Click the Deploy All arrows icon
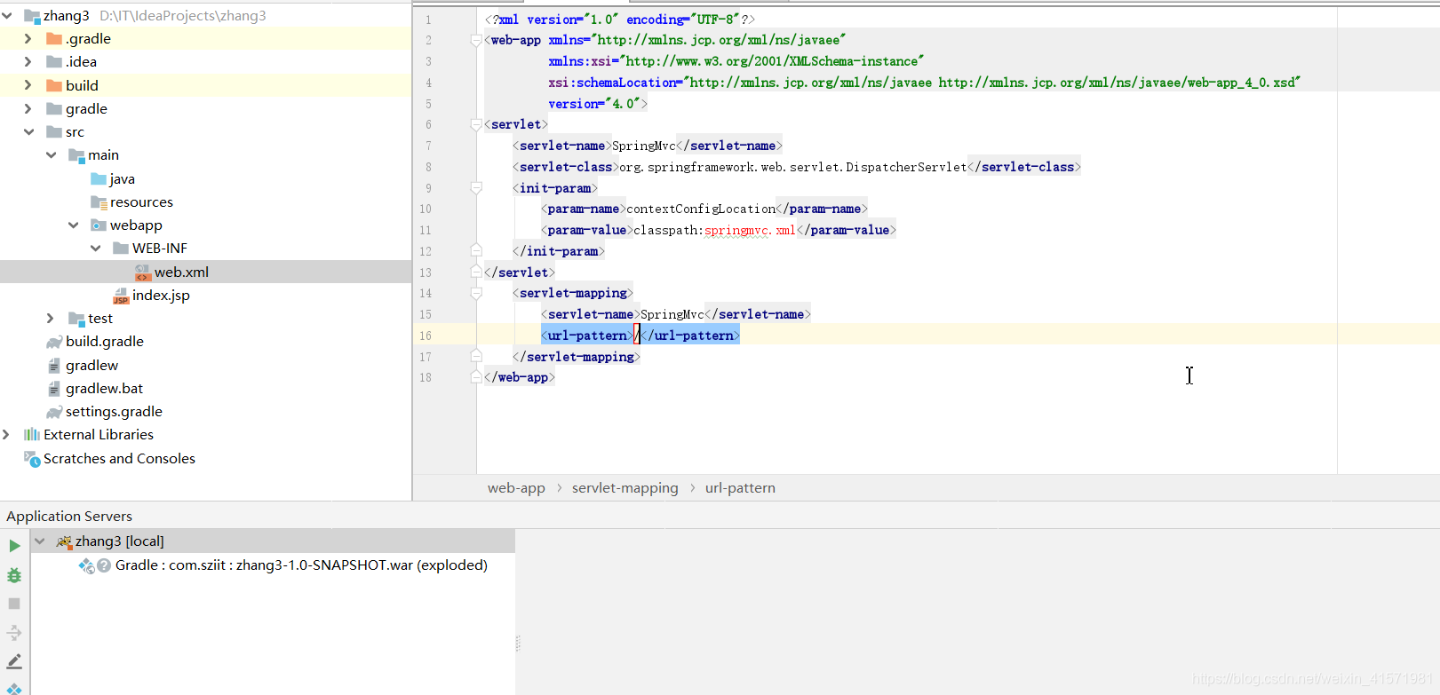The width and height of the screenshot is (1440, 695). tap(14, 633)
